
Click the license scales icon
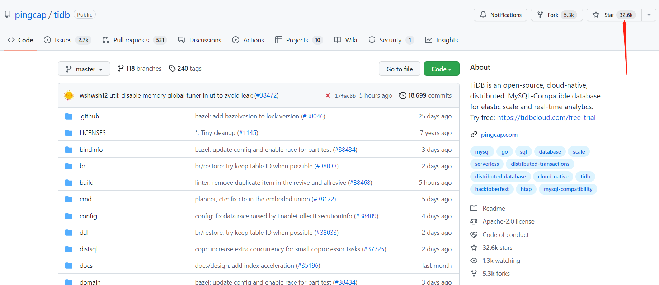click(x=474, y=221)
